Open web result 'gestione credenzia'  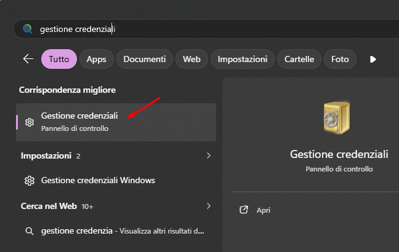coord(116,231)
